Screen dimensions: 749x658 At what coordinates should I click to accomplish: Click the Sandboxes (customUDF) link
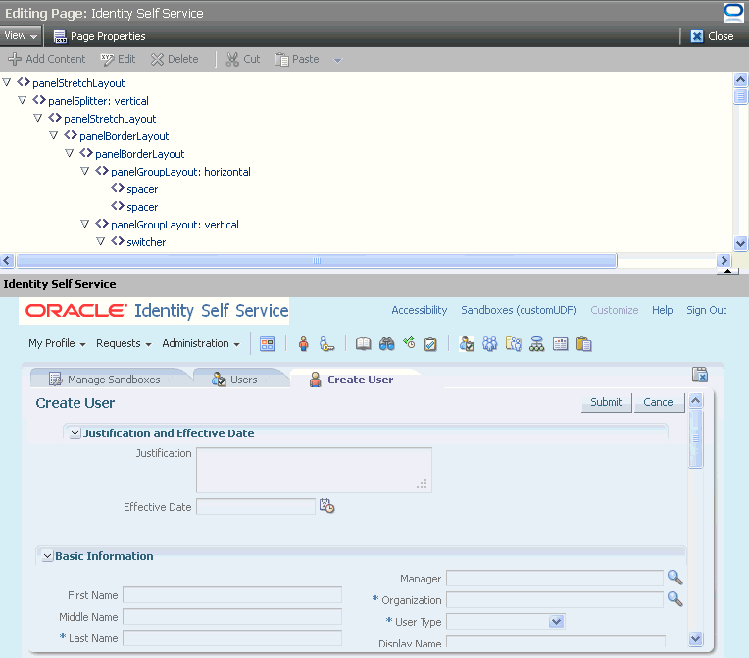click(519, 310)
